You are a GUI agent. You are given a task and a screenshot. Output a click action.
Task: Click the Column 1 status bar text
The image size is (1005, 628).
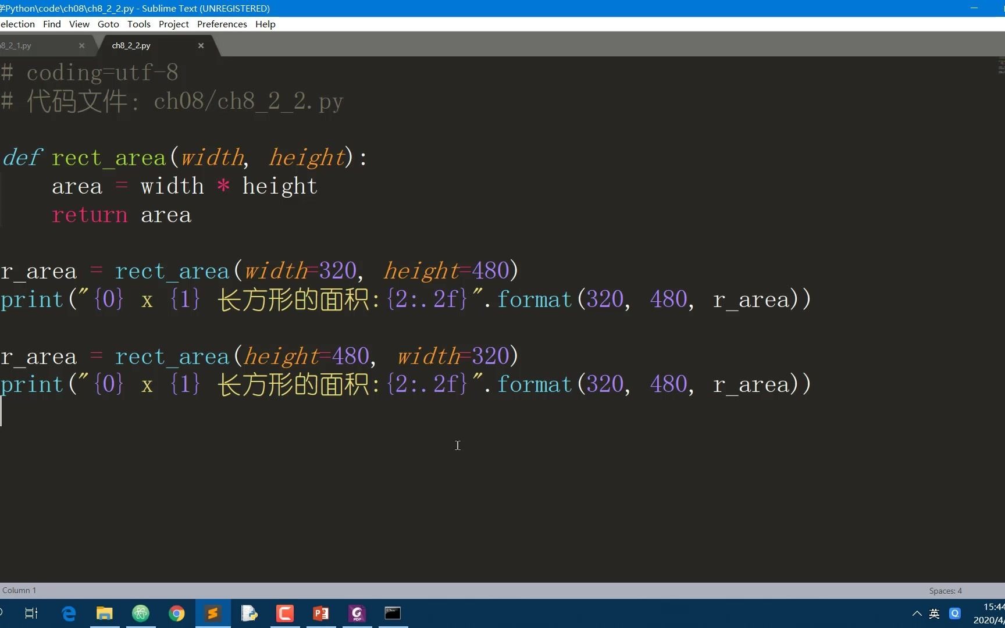pos(19,591)
